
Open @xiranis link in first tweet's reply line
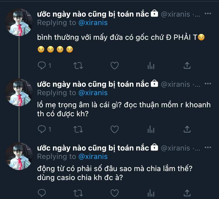coord(93,23)
